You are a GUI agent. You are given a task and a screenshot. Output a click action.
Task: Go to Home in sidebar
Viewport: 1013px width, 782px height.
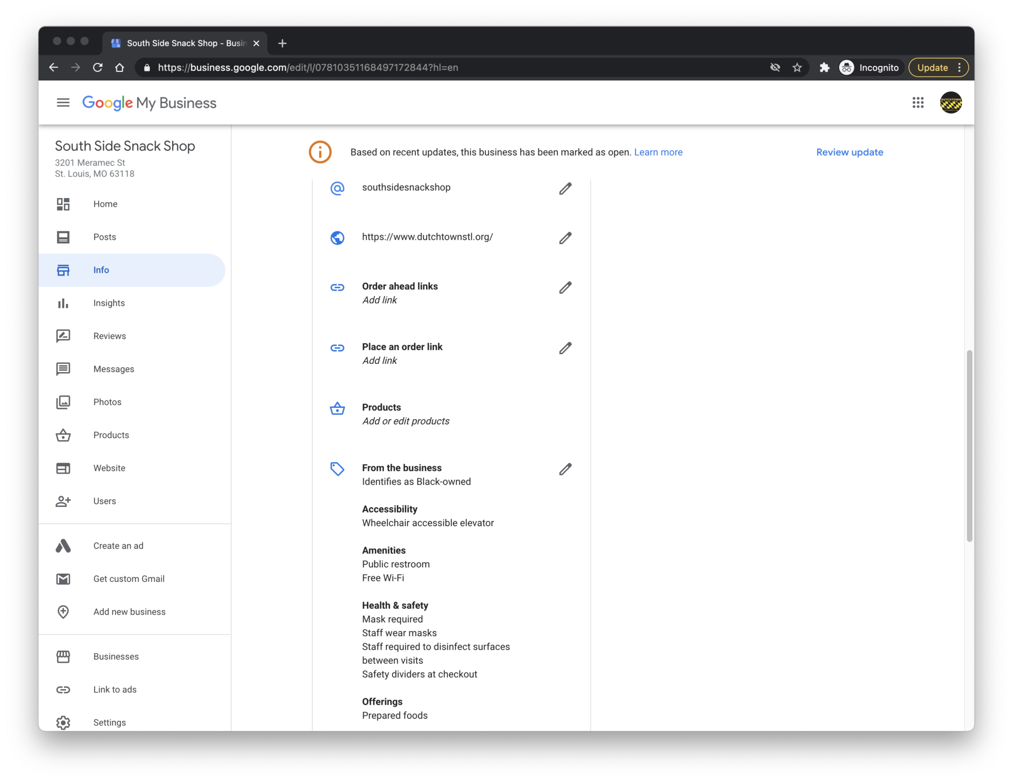(x=132, y=204)
